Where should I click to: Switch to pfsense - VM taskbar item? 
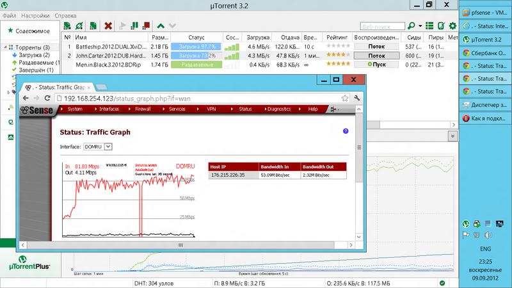click(x=485, y=12)
